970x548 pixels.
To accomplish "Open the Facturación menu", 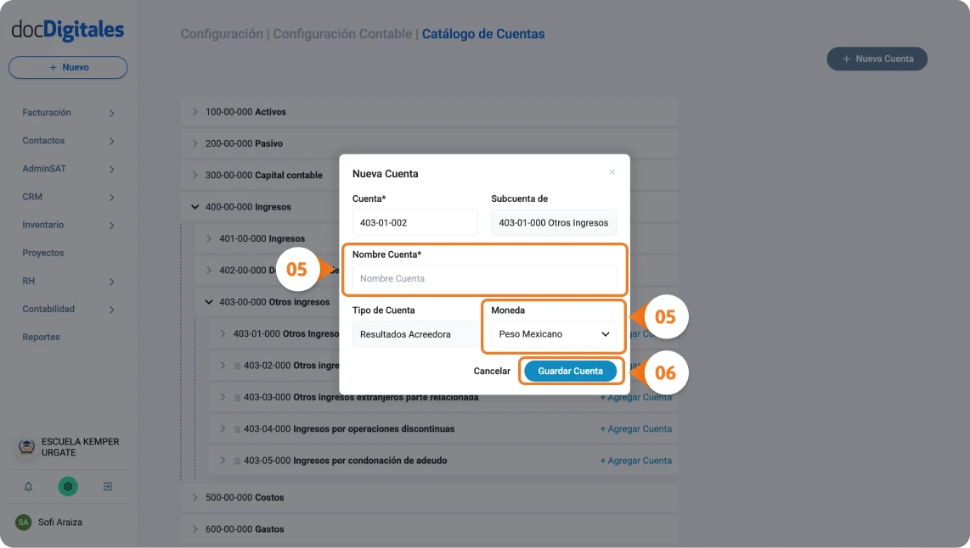I will 47,112.
